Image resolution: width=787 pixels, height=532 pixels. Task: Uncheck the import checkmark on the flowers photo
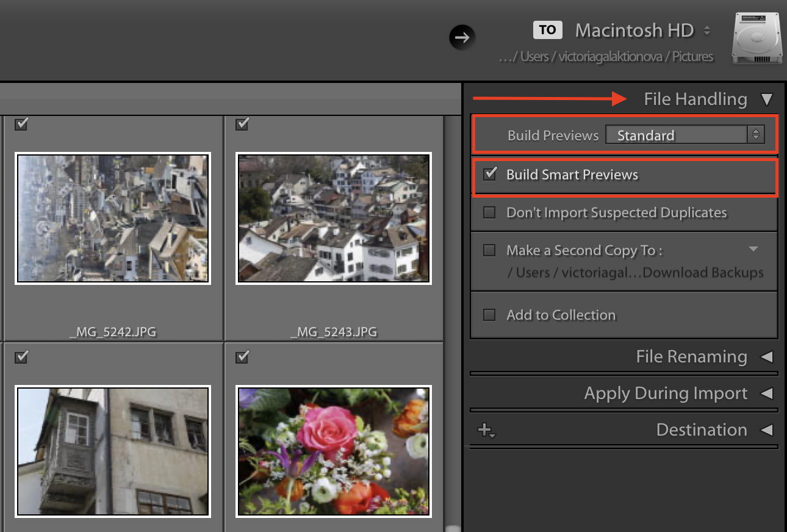coord(242,358)
